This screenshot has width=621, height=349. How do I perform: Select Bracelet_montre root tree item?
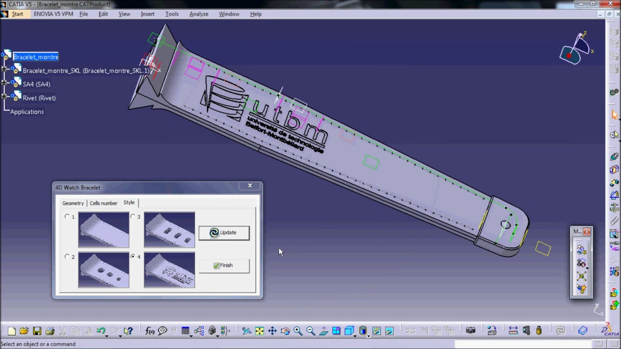[36, 57]
